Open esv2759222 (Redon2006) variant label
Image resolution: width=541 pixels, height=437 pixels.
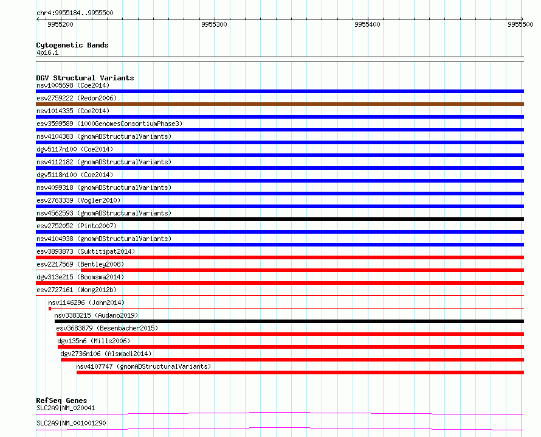77,98
